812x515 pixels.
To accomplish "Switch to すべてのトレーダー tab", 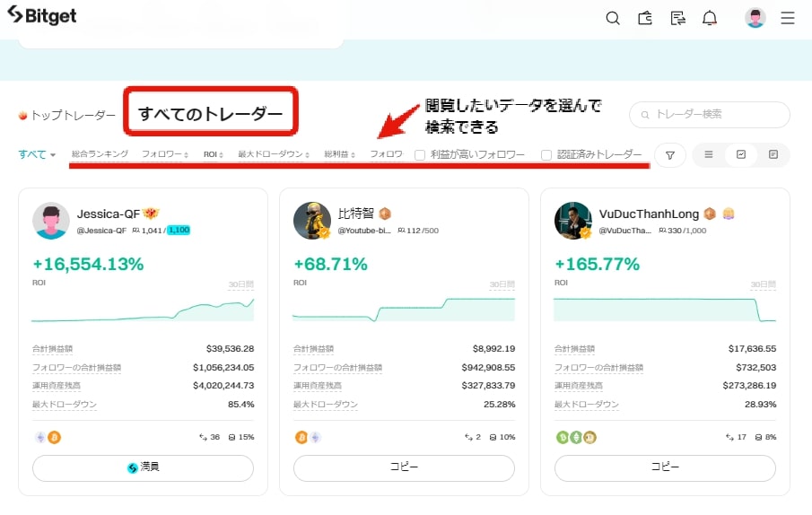I will (x=210, y=113).
